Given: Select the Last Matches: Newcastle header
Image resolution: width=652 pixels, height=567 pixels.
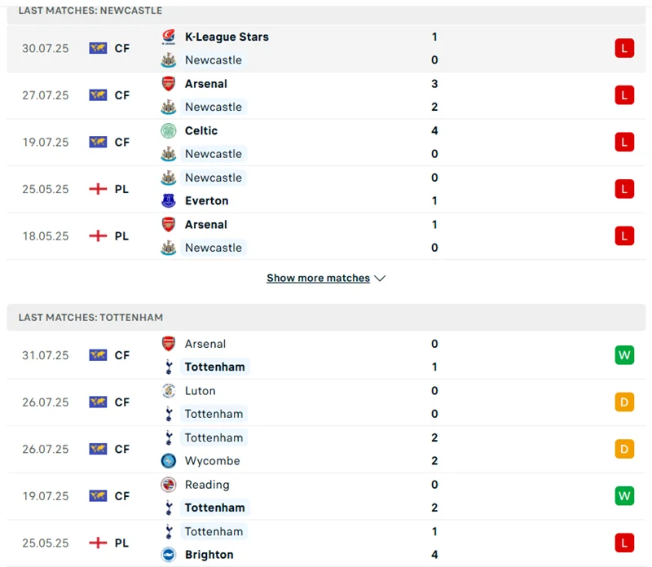Looking at the screenshot, I should coord(90,11).
